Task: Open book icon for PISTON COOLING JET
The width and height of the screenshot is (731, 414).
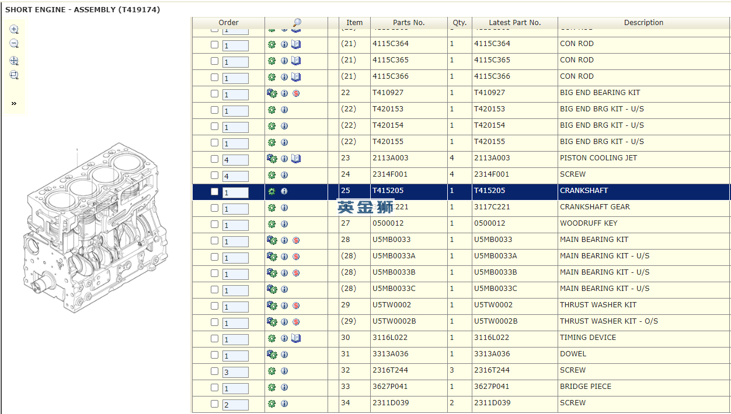Action: [296, 159]
